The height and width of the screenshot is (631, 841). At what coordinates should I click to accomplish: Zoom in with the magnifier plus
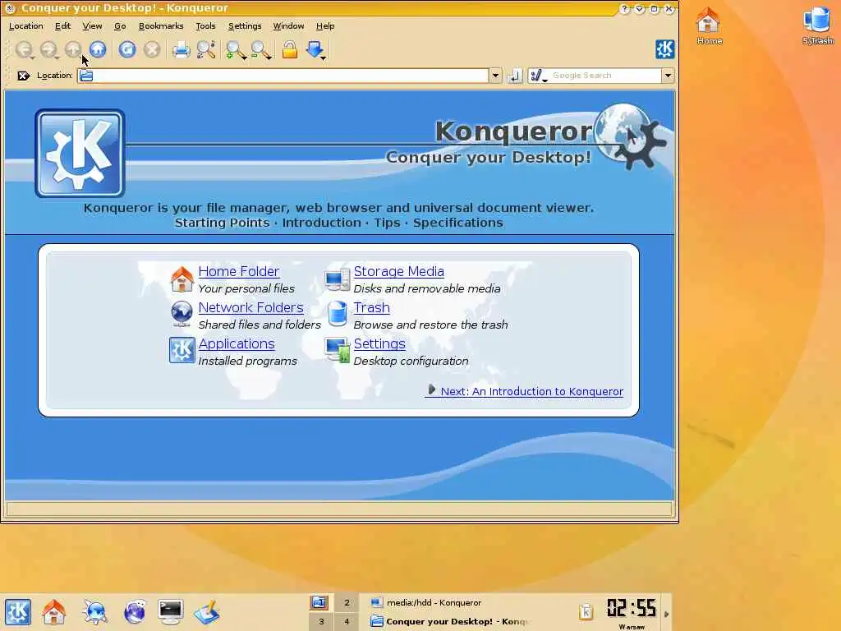tap(236, 50)
